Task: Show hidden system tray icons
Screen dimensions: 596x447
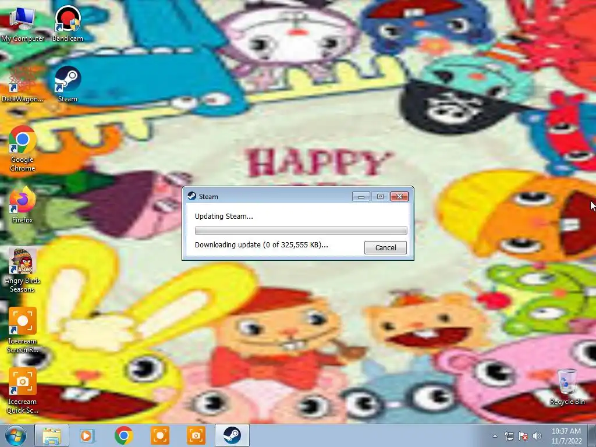Action: click(495, 436)
